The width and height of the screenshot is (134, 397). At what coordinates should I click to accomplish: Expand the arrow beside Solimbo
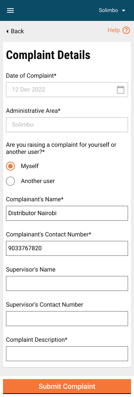coord(124,10)
